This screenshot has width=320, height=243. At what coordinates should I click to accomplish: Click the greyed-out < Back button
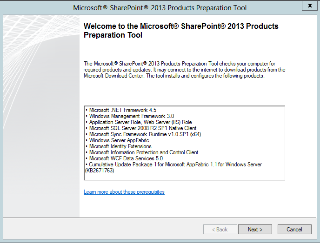pyautogui.click(x=220, y=230)
